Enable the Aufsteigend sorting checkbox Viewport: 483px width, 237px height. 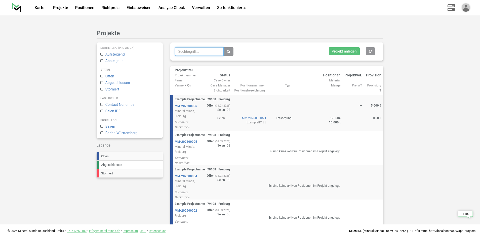pyautogui.click(x=102, y=54)
